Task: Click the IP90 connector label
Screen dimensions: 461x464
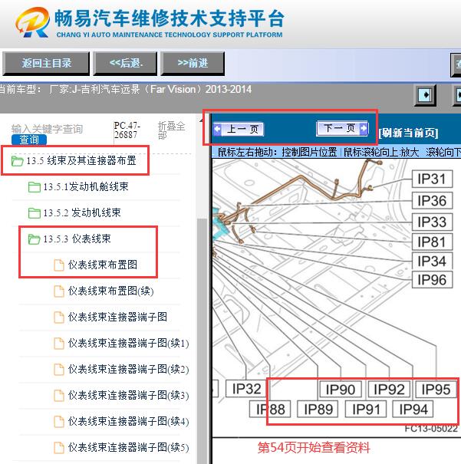Action: coord(341,389)
